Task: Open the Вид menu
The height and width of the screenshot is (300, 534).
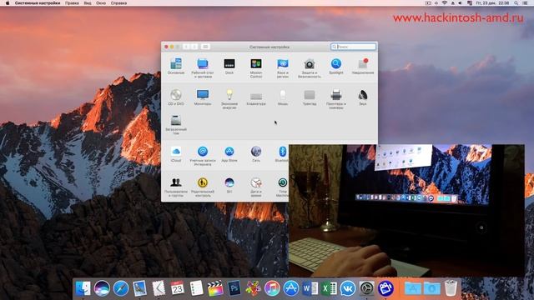Action: click(x=88, y=3)
